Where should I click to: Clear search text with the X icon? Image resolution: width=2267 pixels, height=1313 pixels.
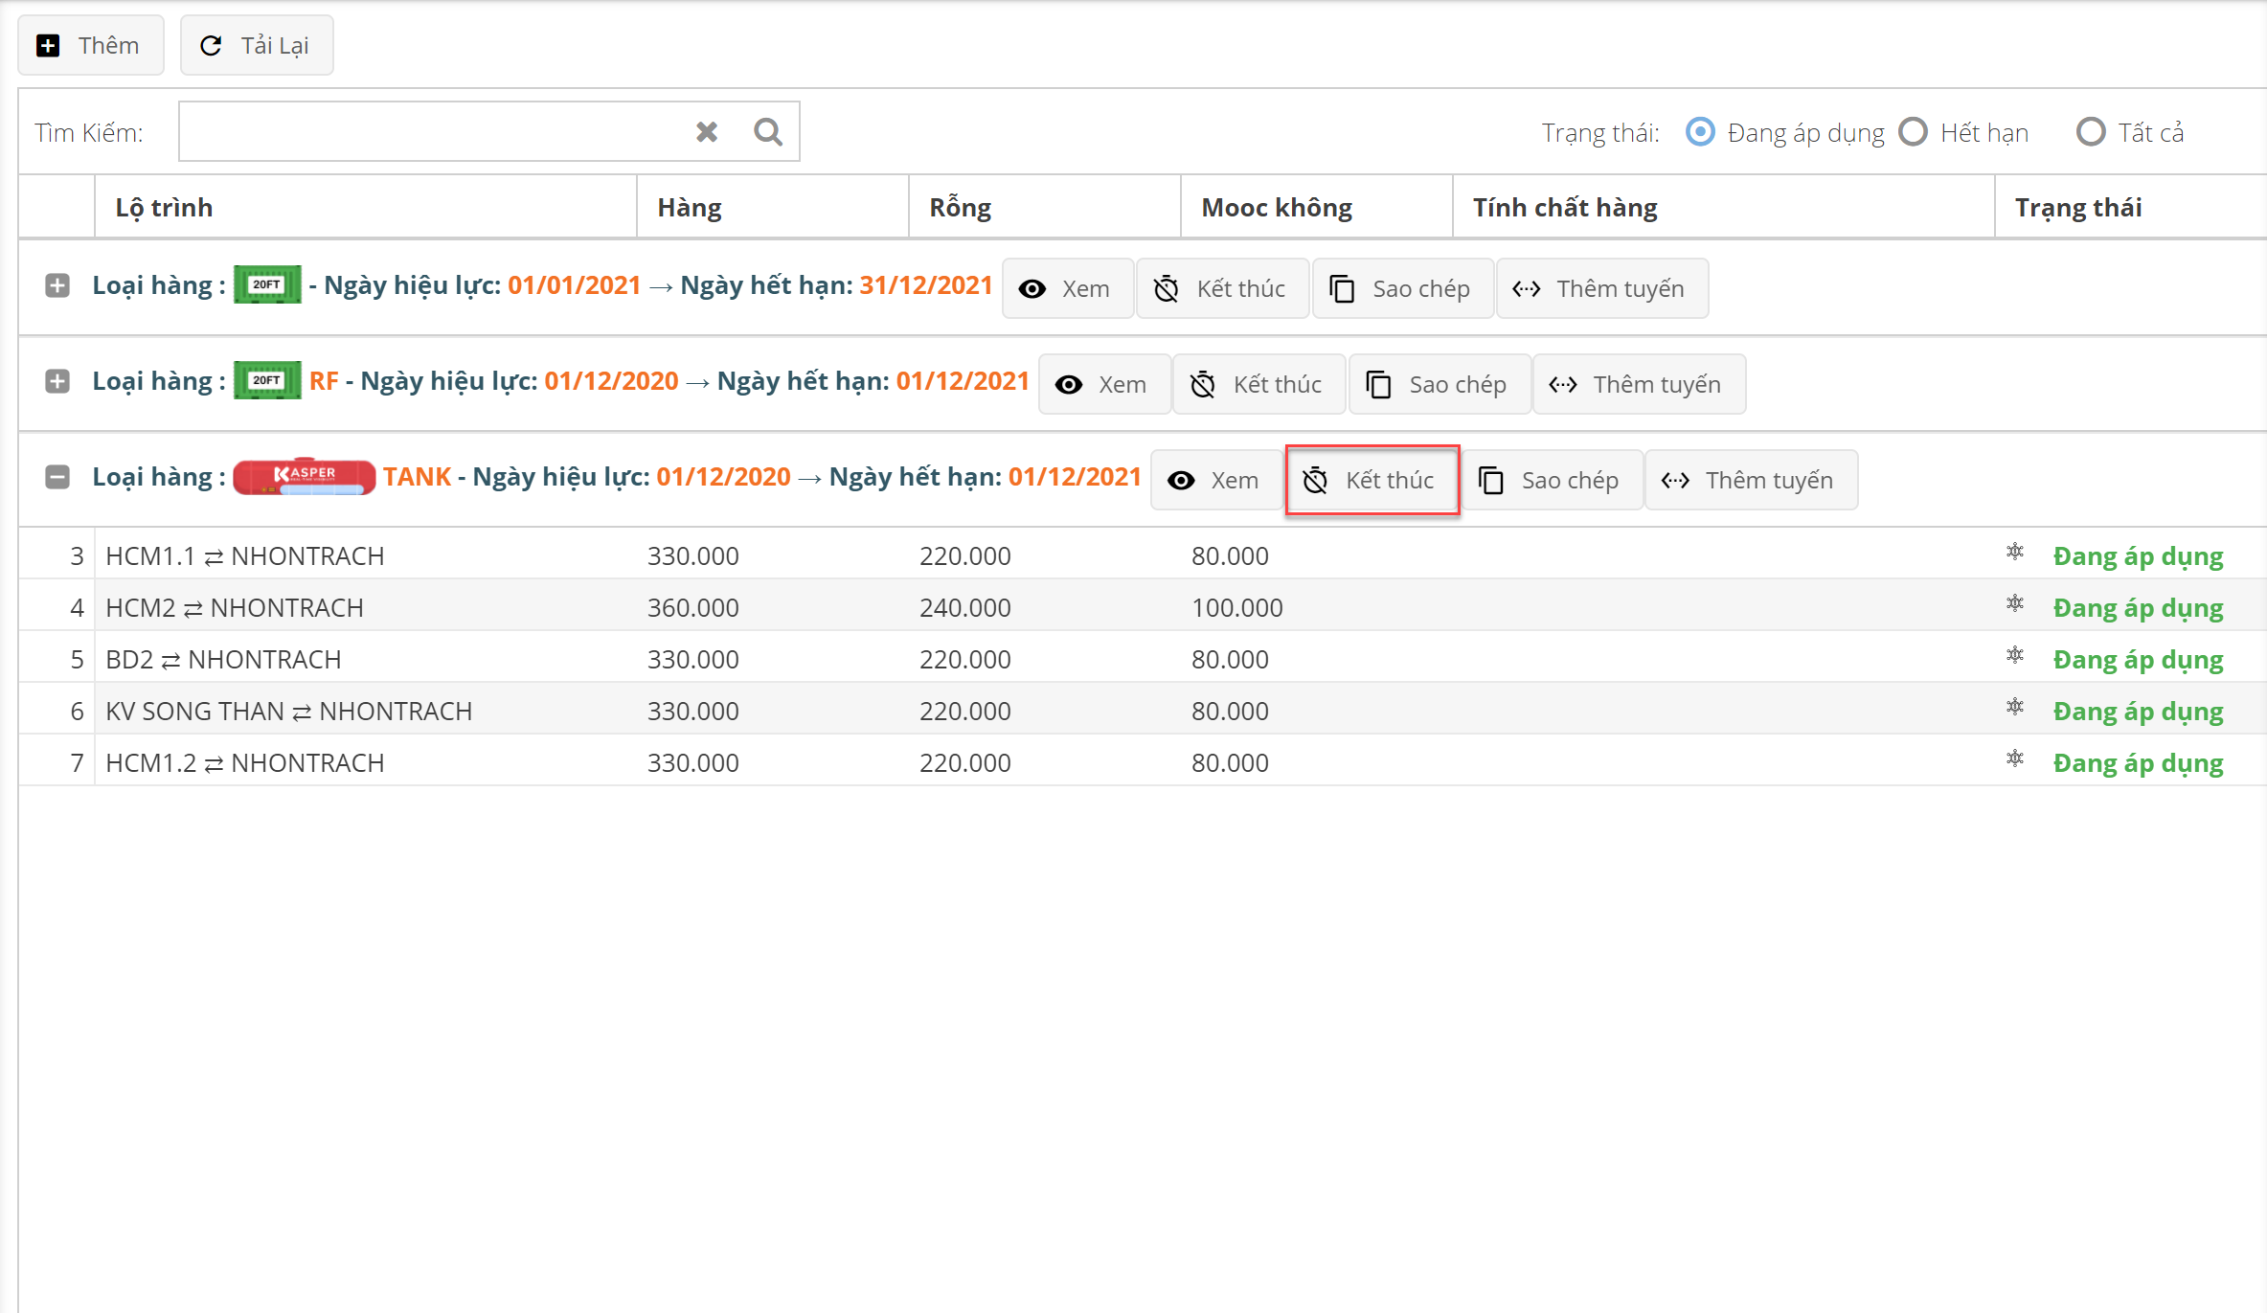pos(707,131)
